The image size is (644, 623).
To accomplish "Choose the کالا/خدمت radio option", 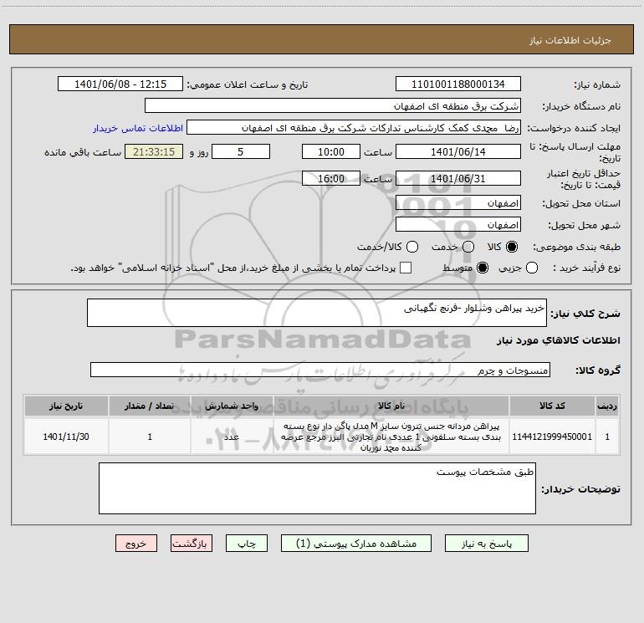I will click(x=412, y=247).
